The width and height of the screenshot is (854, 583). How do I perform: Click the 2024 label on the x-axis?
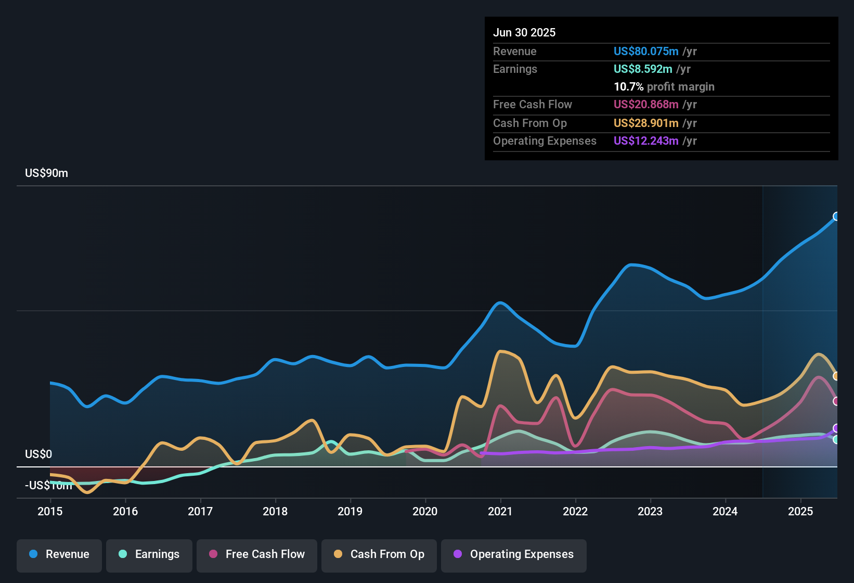coord(725,511)
